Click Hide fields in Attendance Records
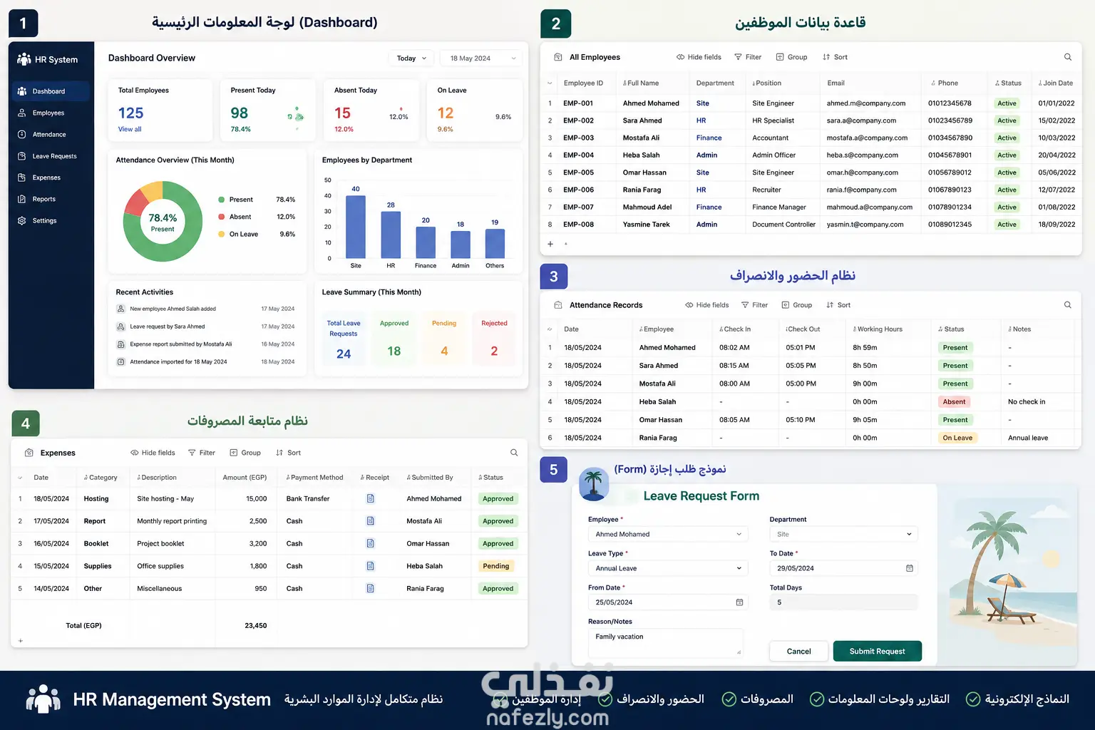The width and height of the screenshot is (1095, 730). (706, 305)
